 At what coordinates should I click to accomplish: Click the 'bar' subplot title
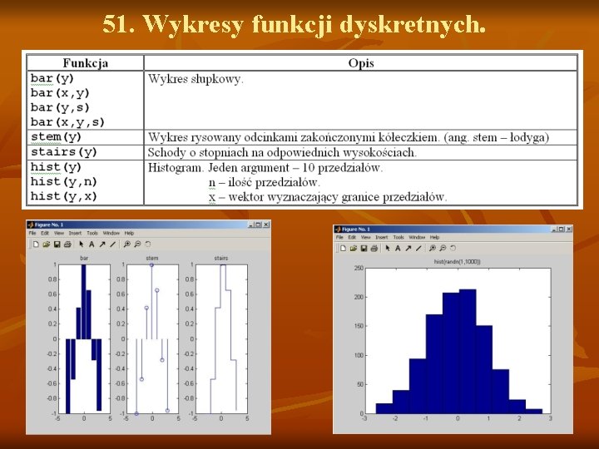point(84,258)
